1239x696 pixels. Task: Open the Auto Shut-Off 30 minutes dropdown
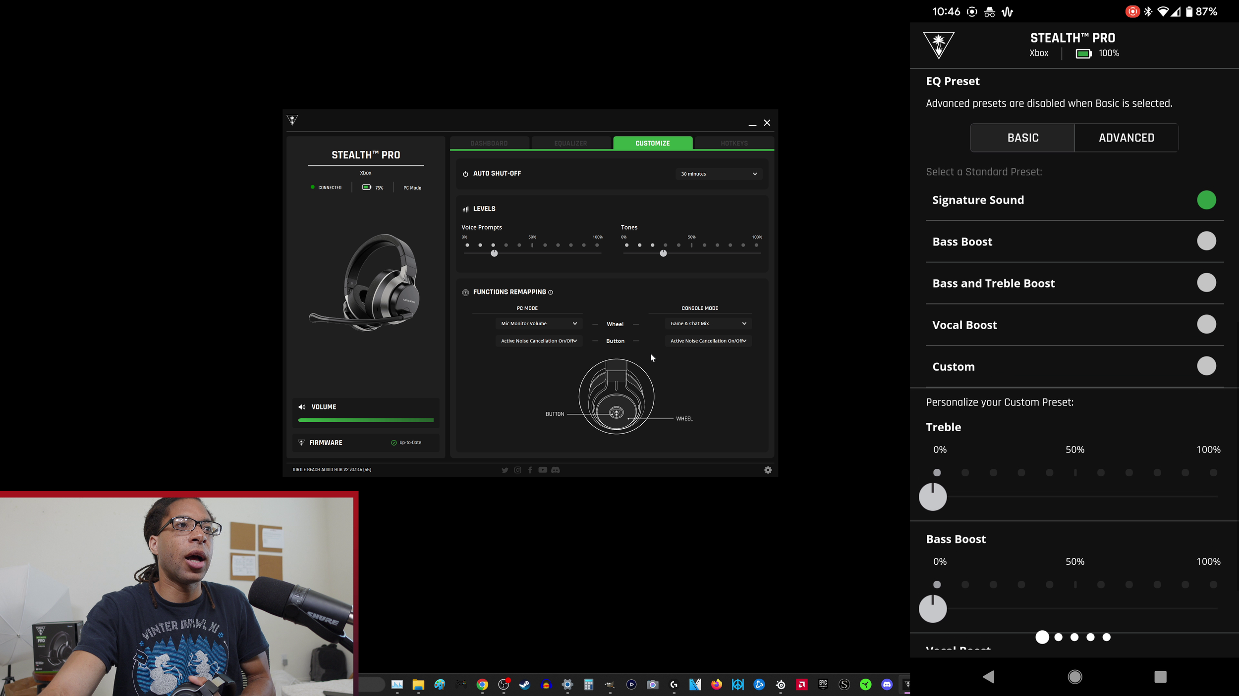(719, 174)
